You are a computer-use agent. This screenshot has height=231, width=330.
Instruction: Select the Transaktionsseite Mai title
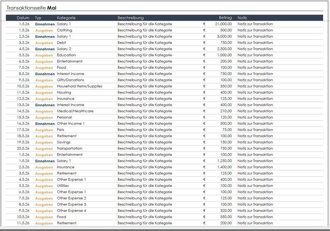click(31, 8)
